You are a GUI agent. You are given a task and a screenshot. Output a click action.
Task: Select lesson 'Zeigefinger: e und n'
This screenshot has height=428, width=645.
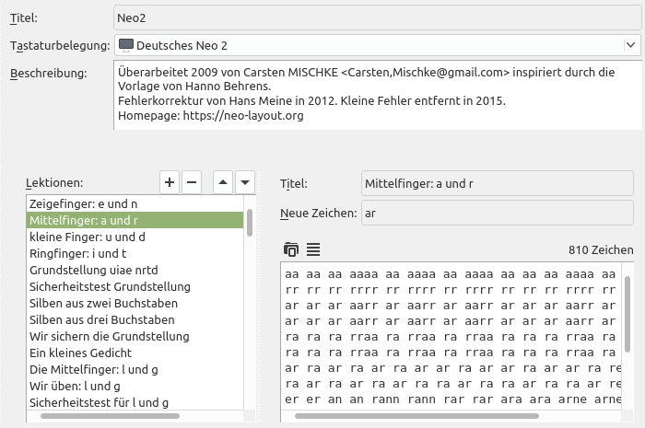click(135, 203)
